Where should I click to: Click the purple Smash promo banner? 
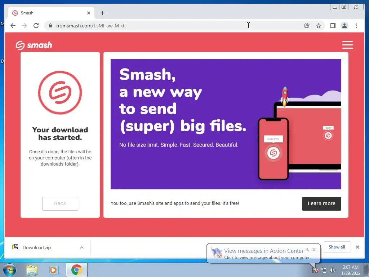tap(226, 124)
